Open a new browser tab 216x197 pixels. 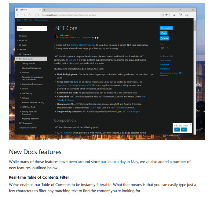click(44, 10)
